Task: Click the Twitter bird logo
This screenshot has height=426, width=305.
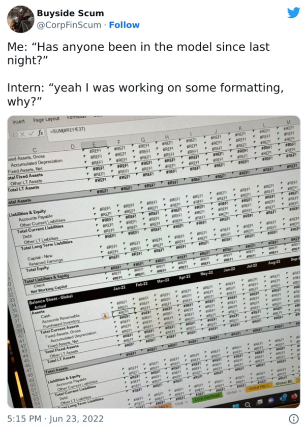Action: (294, 14)
